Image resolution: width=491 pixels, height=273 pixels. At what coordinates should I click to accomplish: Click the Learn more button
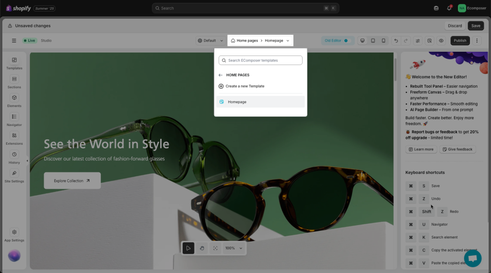pyautogui.click(x=421, y=149)
